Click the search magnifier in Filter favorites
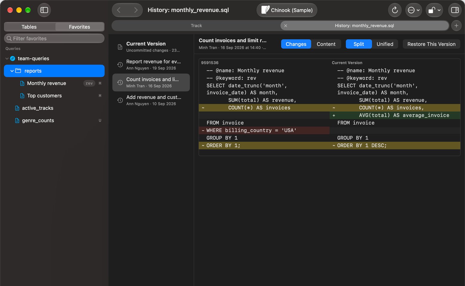 [x=9, y=38]
